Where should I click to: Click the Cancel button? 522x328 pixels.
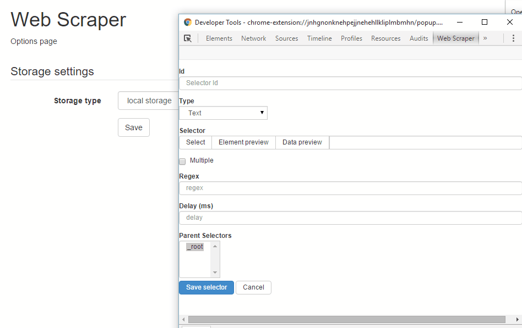253,287
